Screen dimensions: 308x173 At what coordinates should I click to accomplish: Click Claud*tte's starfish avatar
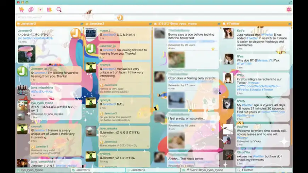[x=228, y=155]
